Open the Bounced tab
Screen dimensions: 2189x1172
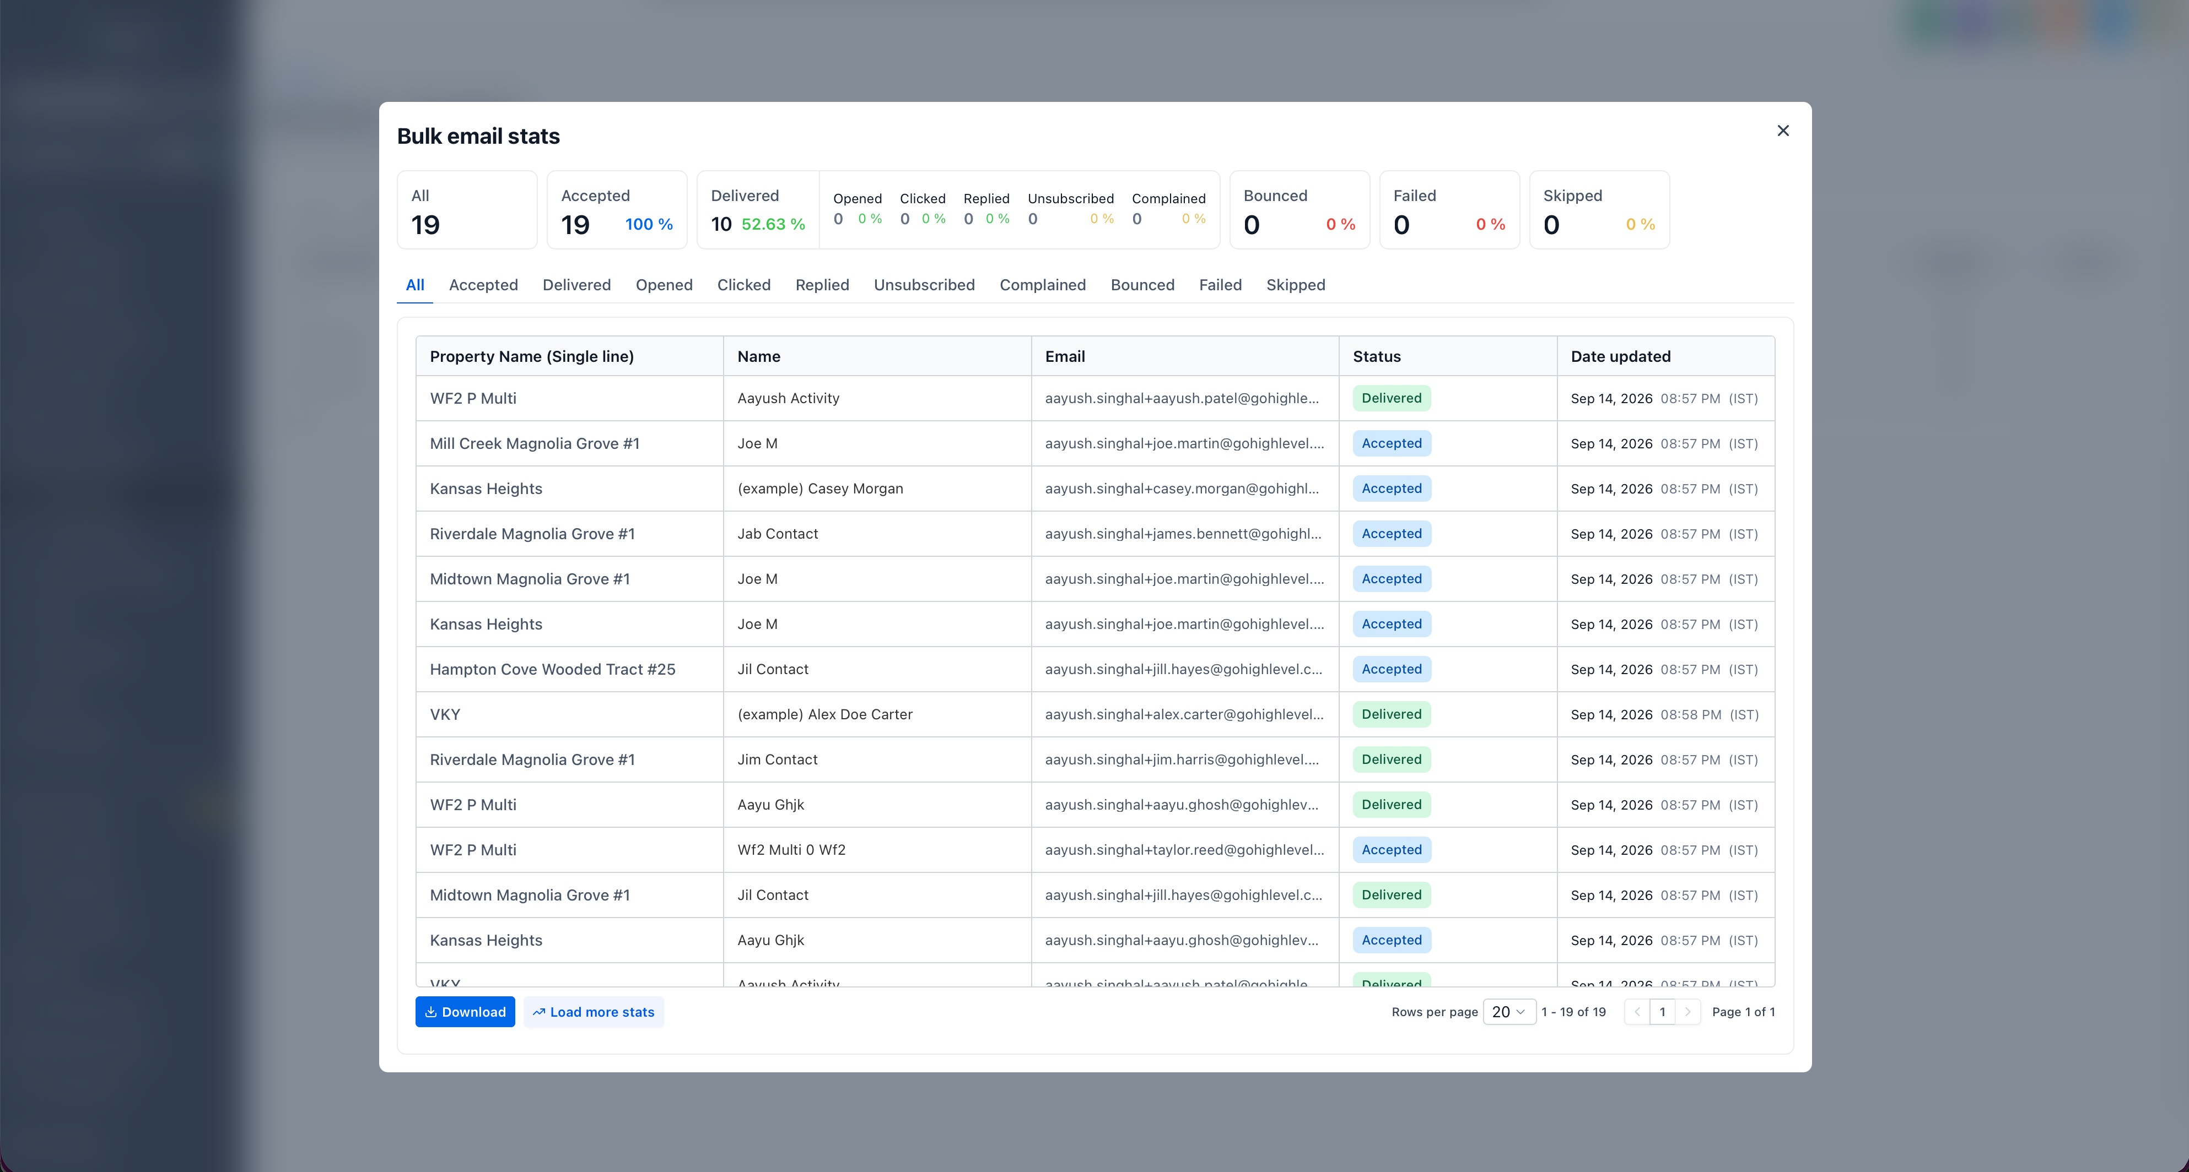pos(1142,285)
